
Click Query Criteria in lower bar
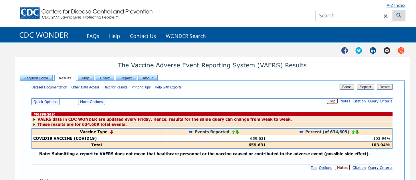[380, 168]
